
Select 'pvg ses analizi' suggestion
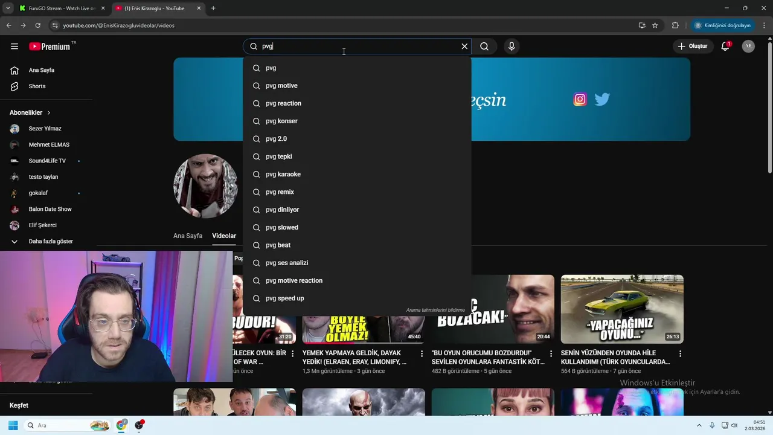(357, 263)
